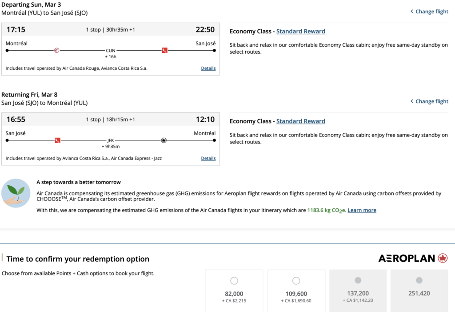Open Standard Reward link for the returning flight

300,121
